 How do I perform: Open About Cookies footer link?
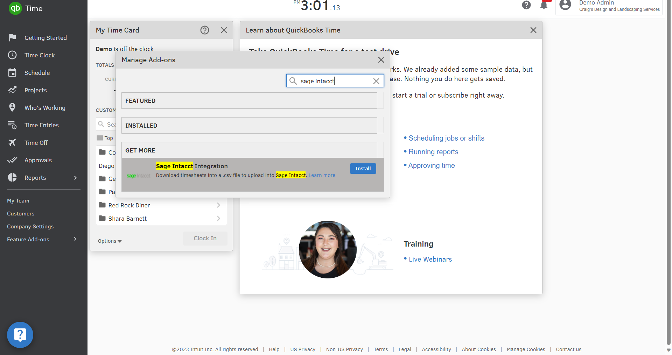click(x=479, y=349)
